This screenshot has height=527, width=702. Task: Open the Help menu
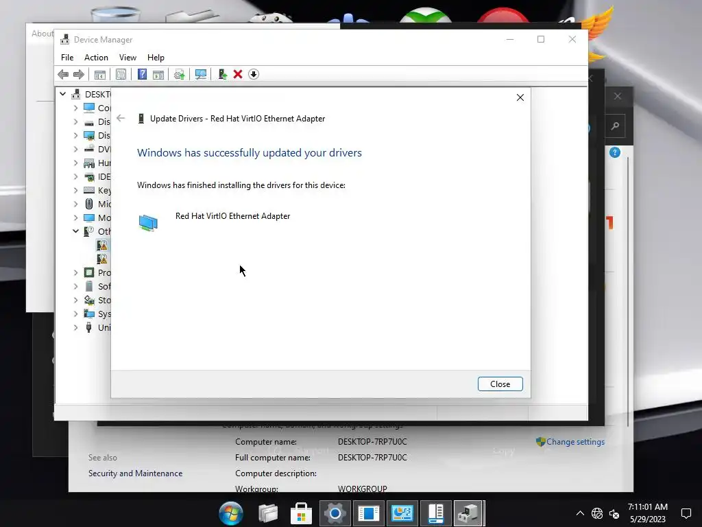[x=156, y=58]
